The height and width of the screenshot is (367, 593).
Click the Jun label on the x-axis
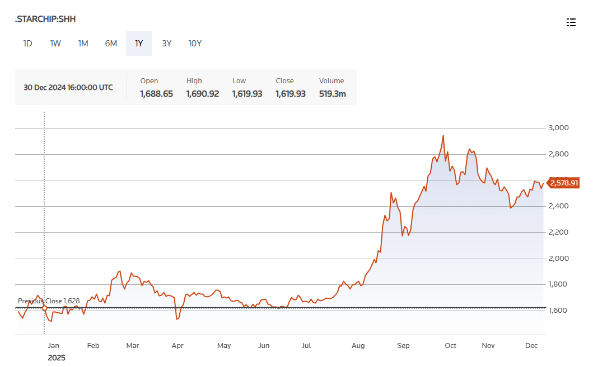coord(264,346)
